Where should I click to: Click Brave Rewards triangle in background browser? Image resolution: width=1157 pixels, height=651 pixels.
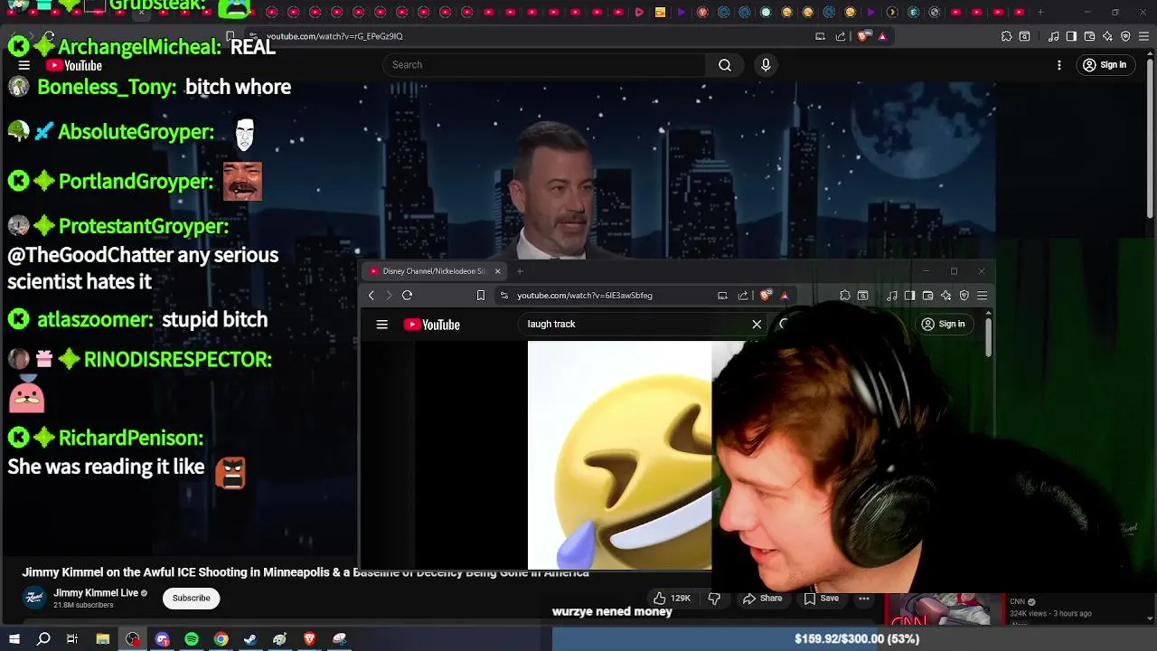click(882, 36)
